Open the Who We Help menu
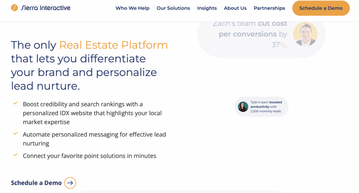359x193 pixels. pyautogui.click(x=132, y=8)
